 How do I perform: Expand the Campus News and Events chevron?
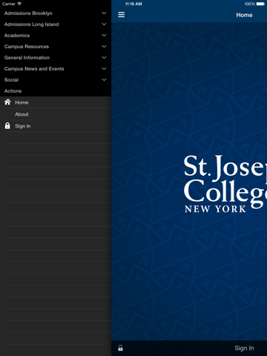(x=104, y=68)
